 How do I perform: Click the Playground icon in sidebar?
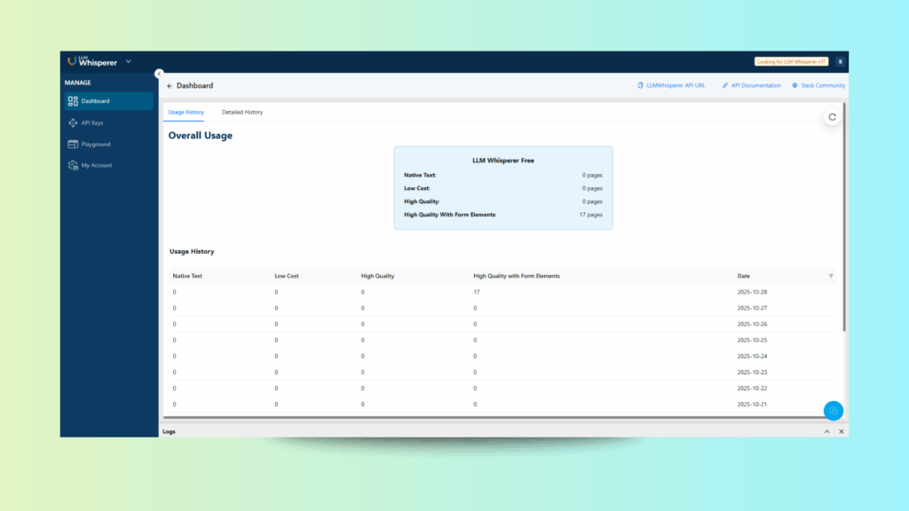coord(73,144)
